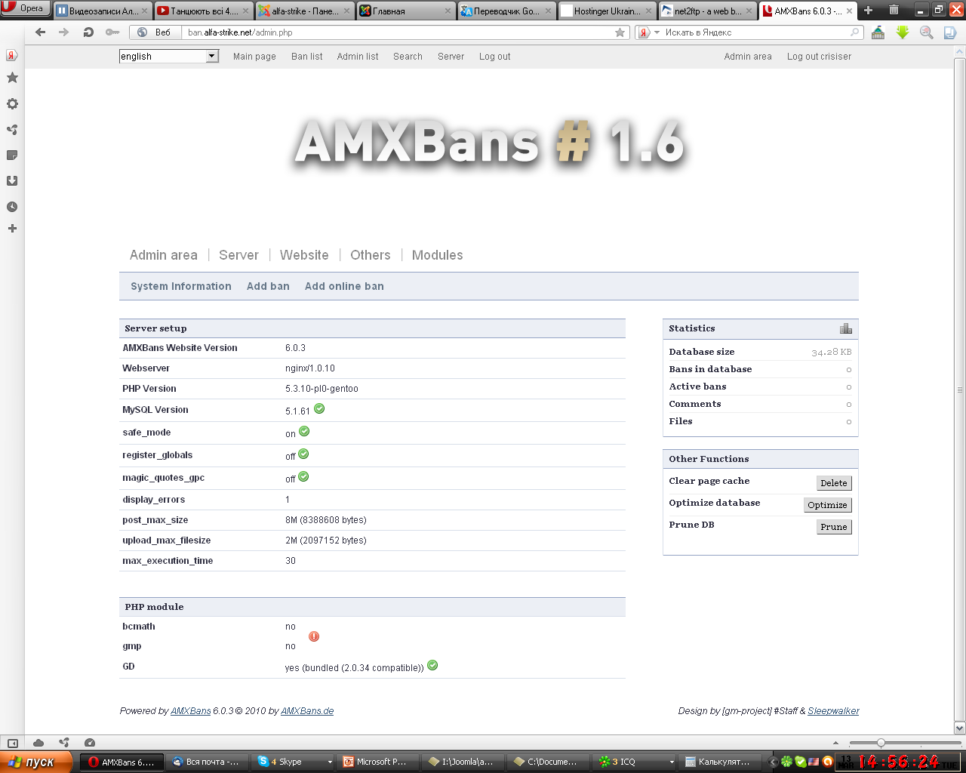This screenshot has height=773, width=966.
Task: Switch to Others admin section tab
Action: coord(371,255)
